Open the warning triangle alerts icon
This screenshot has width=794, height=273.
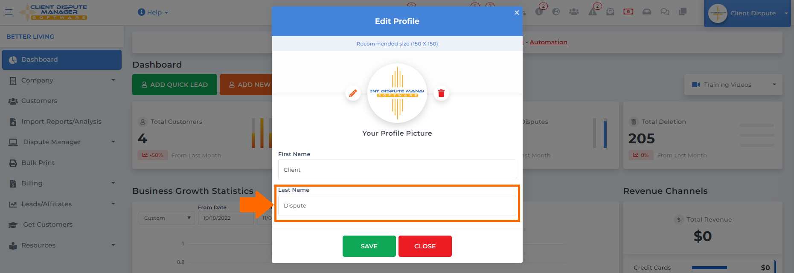[593, 12]
